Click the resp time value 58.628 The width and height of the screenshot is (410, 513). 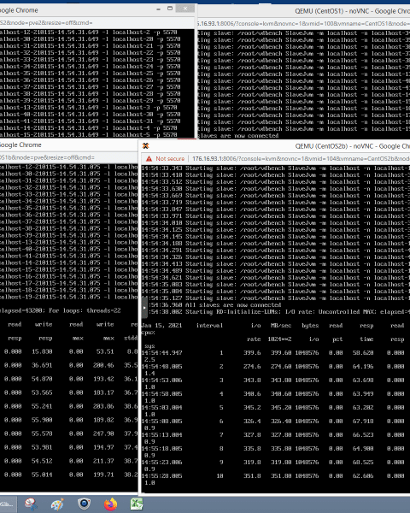coord(363,352)
